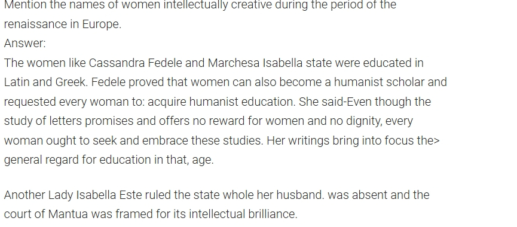Screen dimensions: 517x227
Task: Click the words 'study of letters'
Action: 43,121
